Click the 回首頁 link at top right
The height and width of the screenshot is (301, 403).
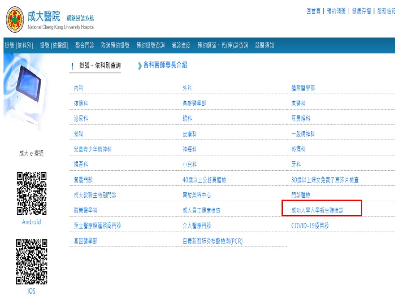click(314, 11)
